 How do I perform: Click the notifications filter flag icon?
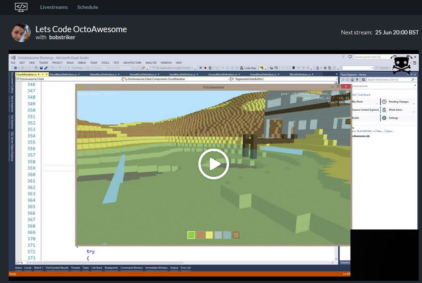click(343, 57)
